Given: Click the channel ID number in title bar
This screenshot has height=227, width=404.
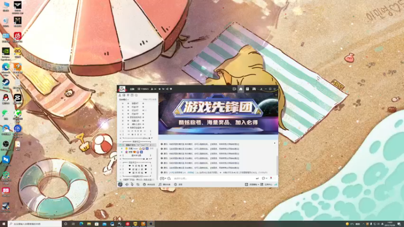Looking at the screenshot, I should tap(143, 89).
